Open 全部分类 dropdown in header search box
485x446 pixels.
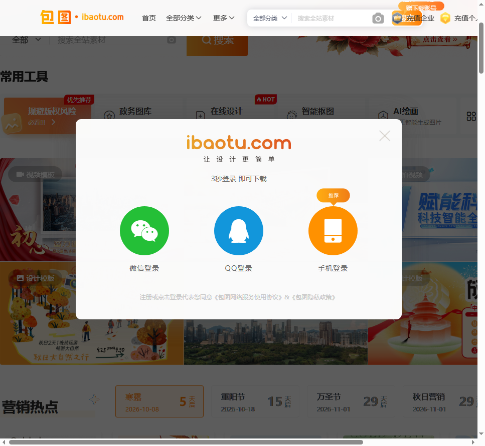coord(270,18)
